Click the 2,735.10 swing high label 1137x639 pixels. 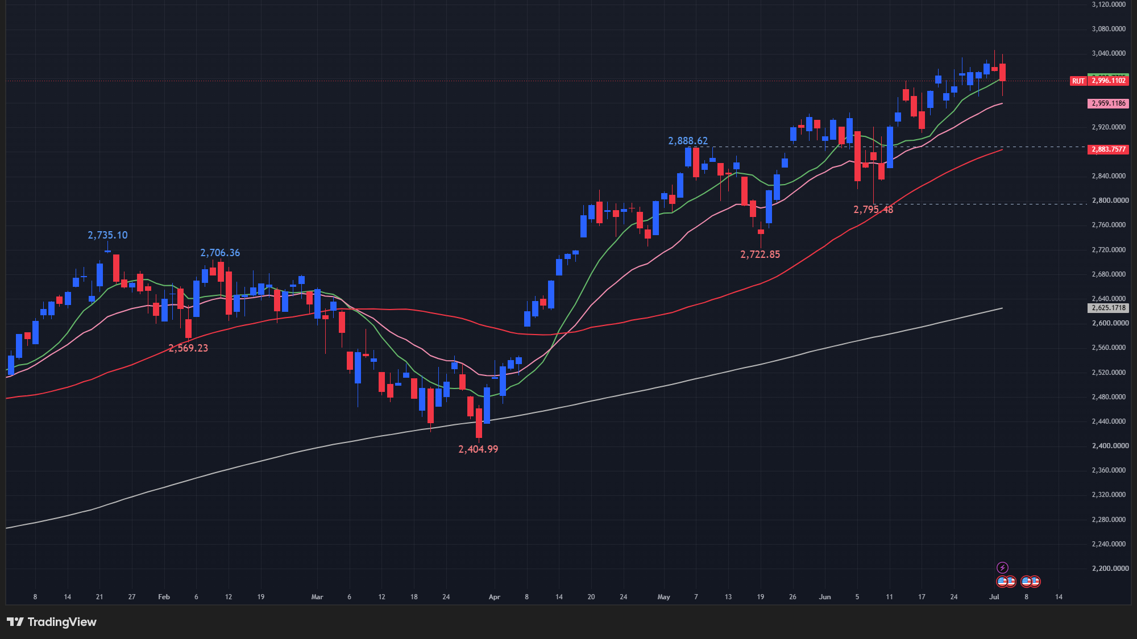[x=107, y=235]
